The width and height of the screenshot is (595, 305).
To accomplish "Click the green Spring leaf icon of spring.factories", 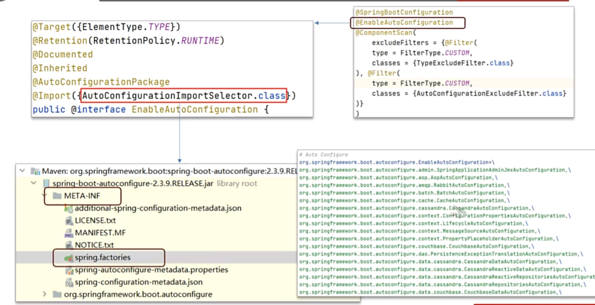I will tap(68, 257).
